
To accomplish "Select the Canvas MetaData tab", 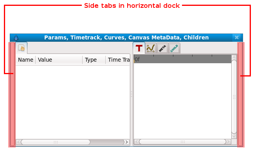I will (x=162, y=48).
